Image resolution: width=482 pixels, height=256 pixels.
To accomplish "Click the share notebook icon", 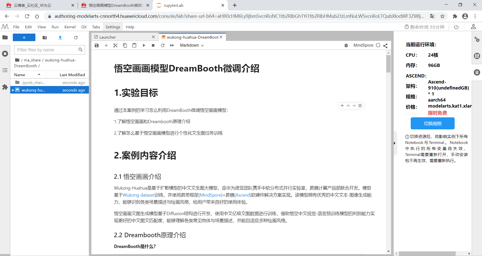I will (385, 46).
